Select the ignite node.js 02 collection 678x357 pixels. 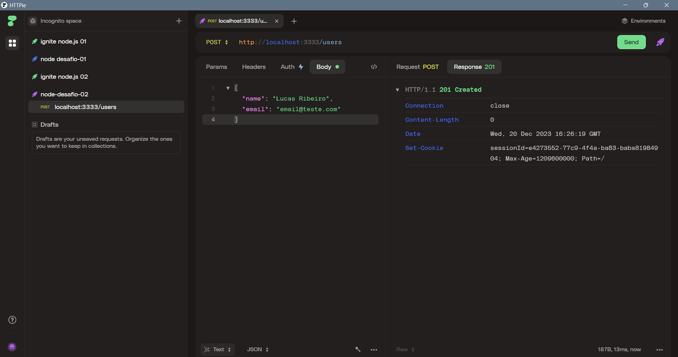(x=64, y=77)
